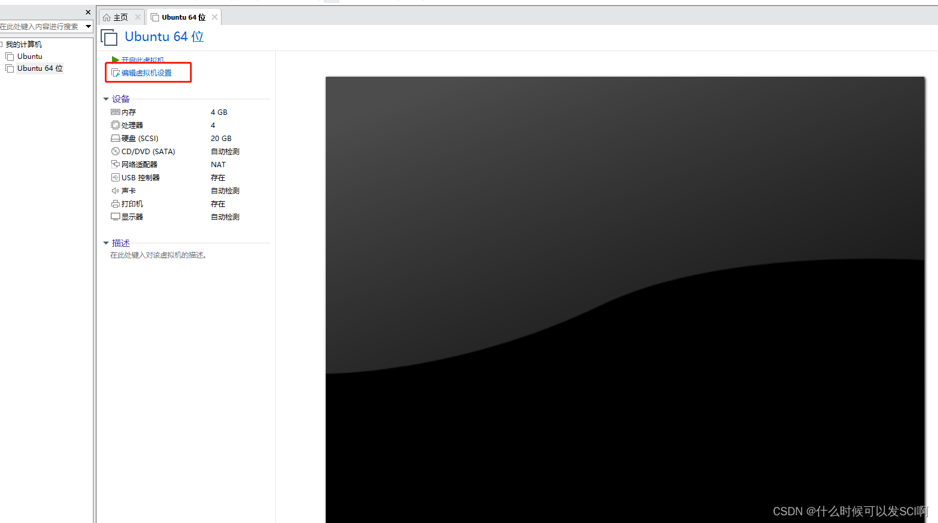Click the printer (打印机) device icon

[116, 203]
